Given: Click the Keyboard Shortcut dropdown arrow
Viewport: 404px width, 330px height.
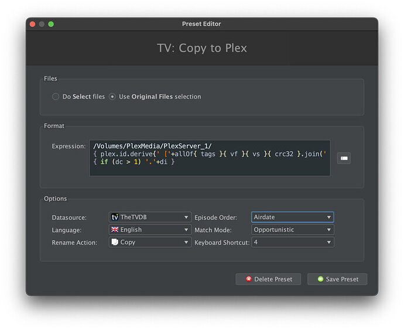Looking at the screenshot, I should [x=329, y=243].
